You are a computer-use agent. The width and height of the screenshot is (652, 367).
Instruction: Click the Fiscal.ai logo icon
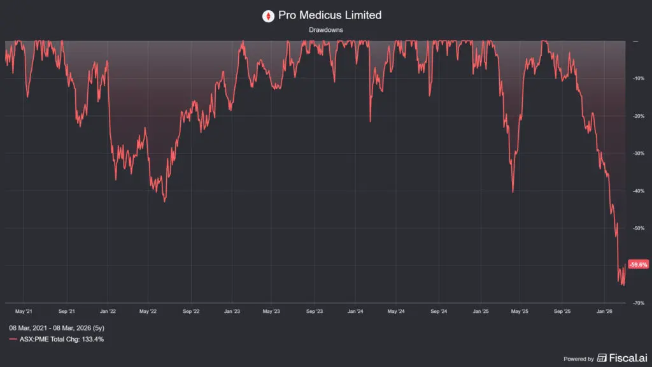[602, 358]
